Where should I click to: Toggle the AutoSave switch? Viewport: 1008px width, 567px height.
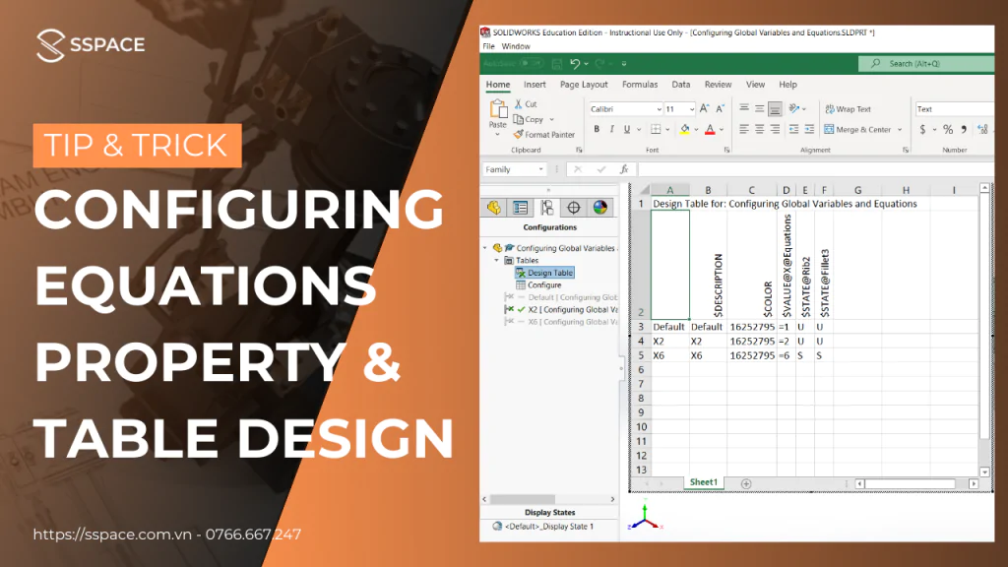tap(531, 64)
